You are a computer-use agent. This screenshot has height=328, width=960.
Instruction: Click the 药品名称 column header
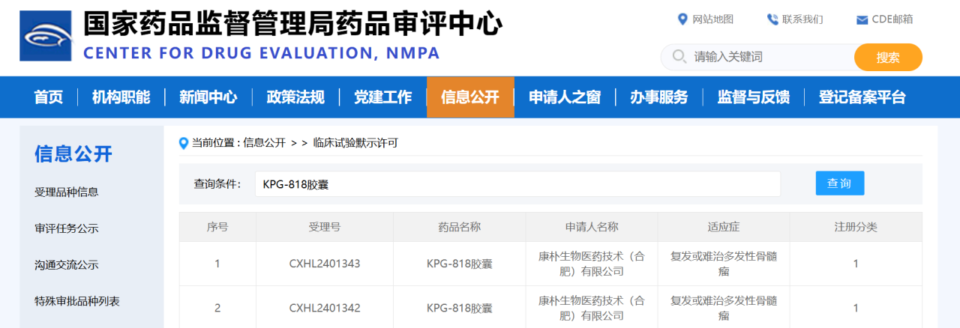[460, 227]
